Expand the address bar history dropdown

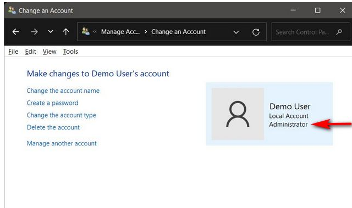coord(236,32)
